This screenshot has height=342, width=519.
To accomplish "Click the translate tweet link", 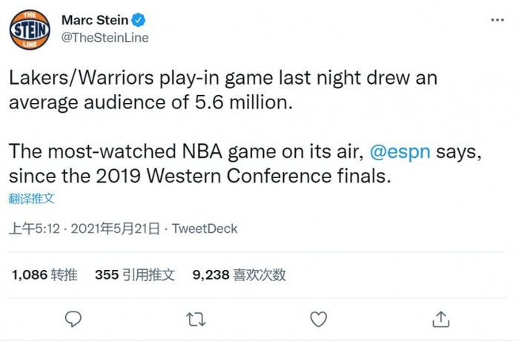I will (x=31, y=198).
